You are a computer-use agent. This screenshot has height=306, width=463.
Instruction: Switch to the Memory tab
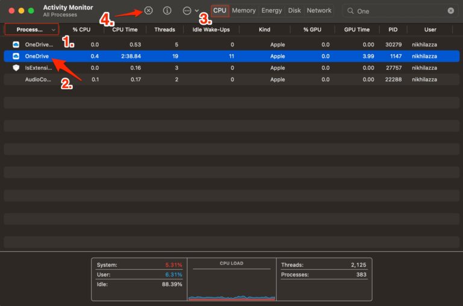244,10
